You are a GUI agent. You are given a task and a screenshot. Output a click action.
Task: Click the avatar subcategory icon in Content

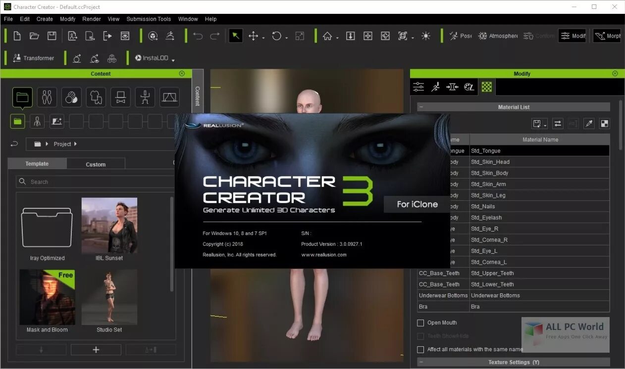coord(37,121)
